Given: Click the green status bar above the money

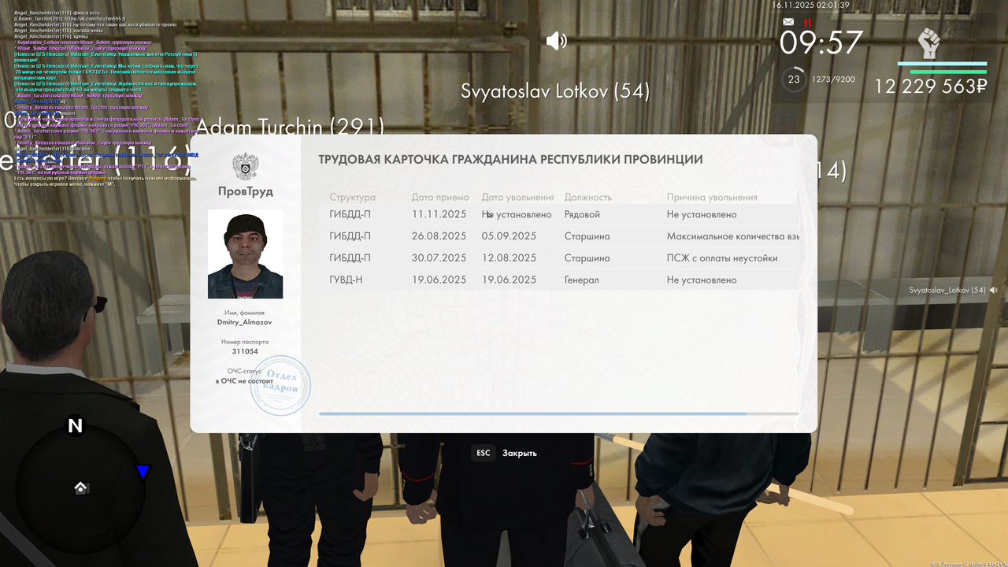Looking at the screenshot, I should [x=948, y=72].
